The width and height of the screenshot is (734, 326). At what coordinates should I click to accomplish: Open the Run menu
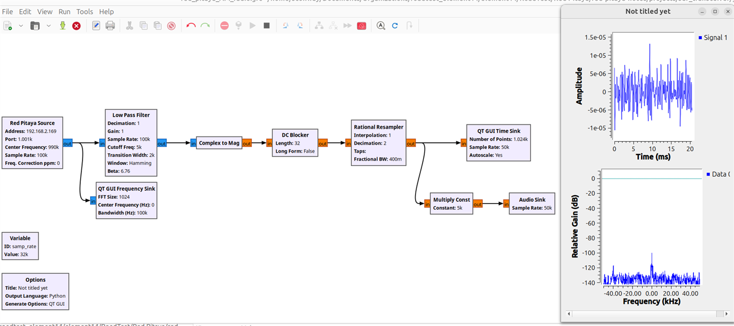[64, 11]
